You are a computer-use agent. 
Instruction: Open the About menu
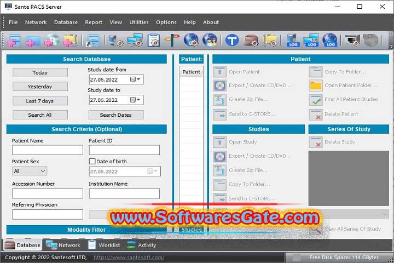(211, 22)
